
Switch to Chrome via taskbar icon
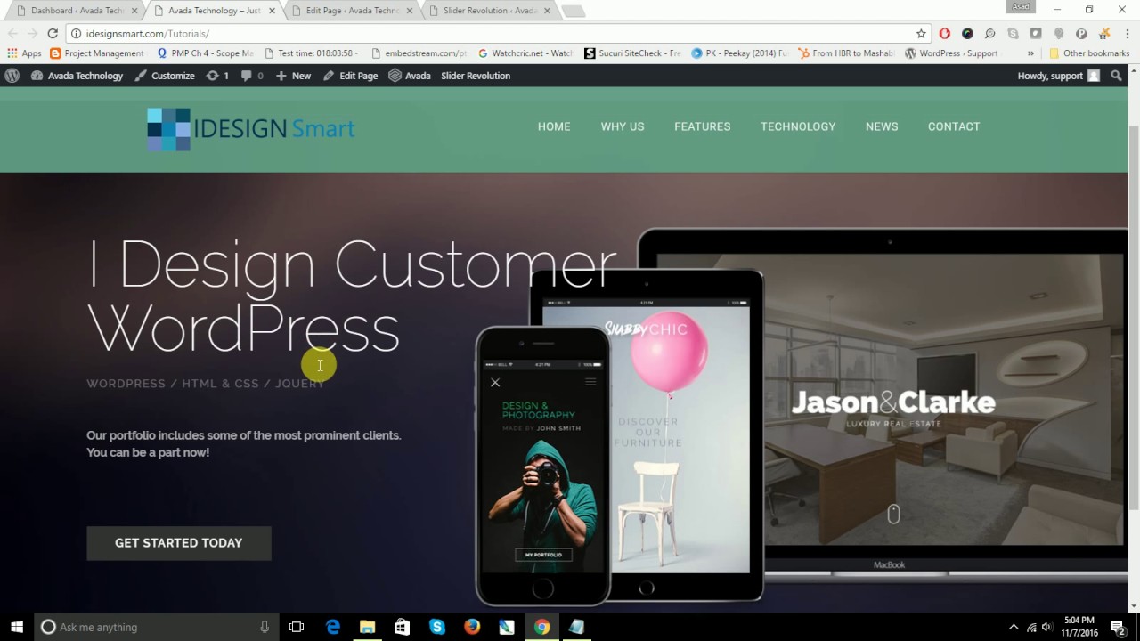pos(541,627)
